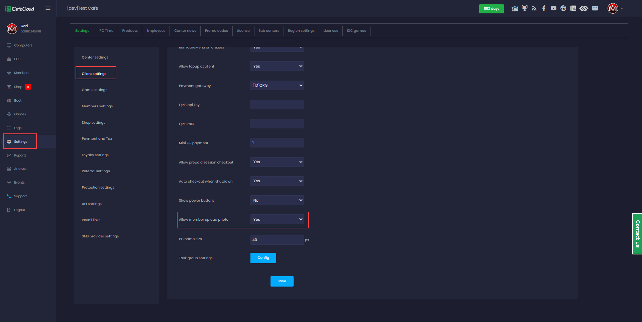
Task: Switch to the PC Time tab
Action: [106, 31]
